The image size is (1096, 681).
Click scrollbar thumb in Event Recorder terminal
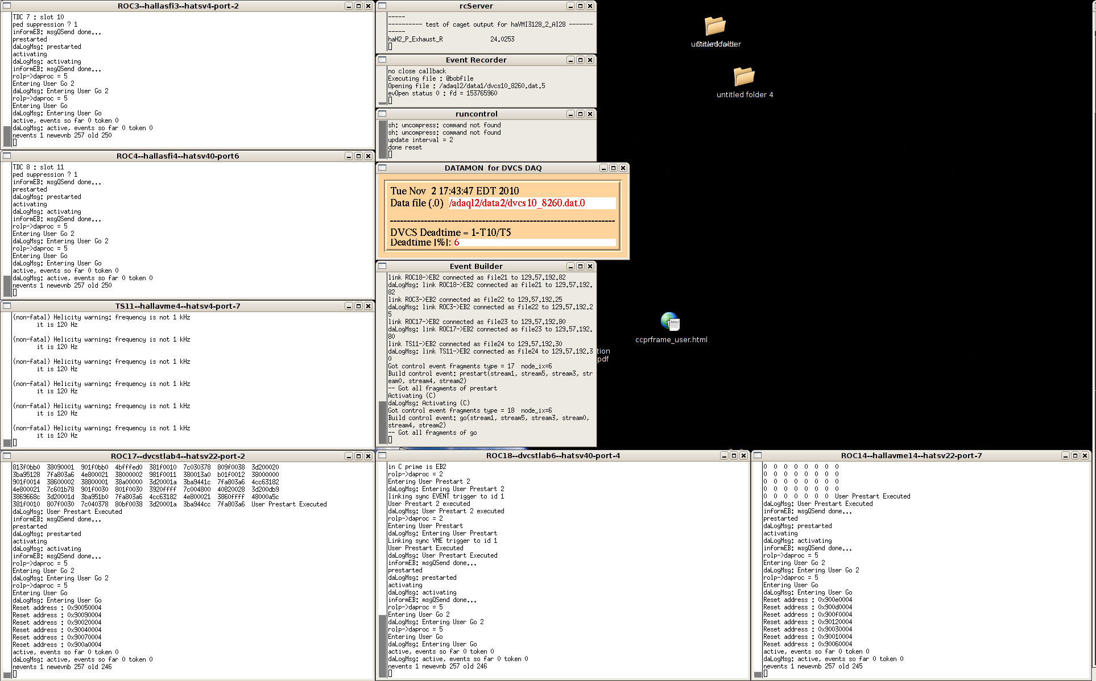tap(383, 103)
